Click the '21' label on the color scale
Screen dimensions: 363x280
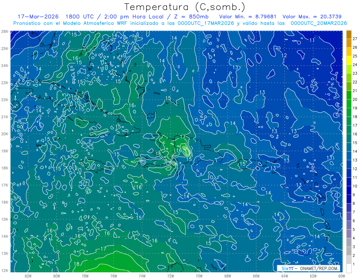point(355,91)
